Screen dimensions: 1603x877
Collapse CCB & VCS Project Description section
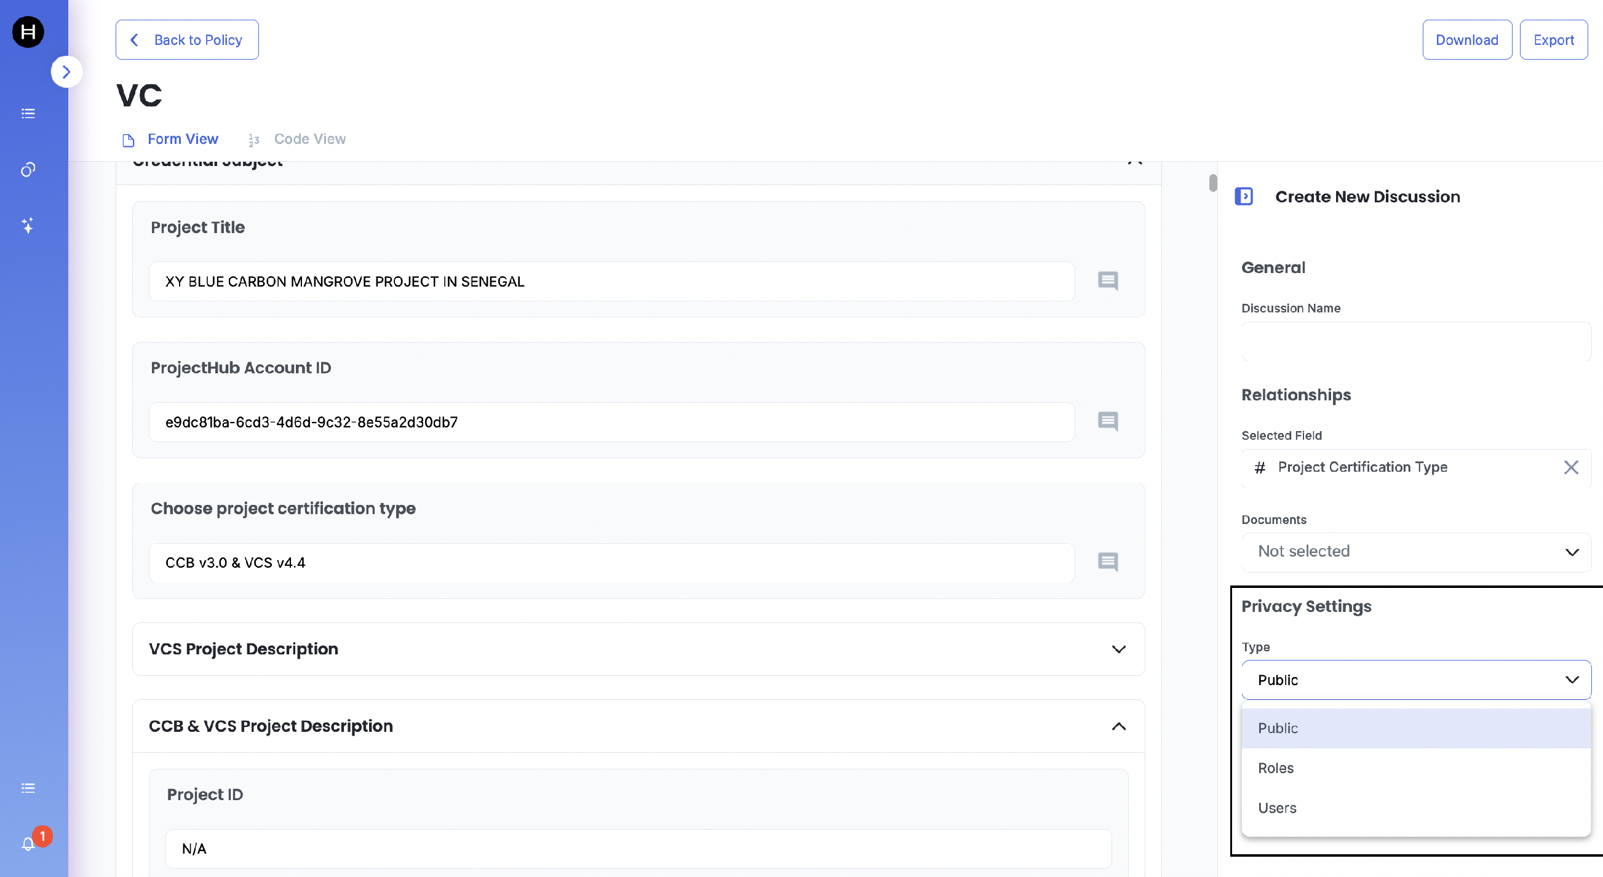click(x=1118, y=726)
